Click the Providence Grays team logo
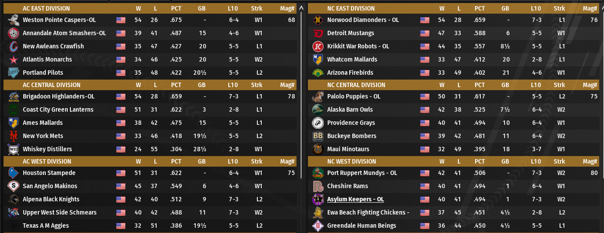This screenshot has width=604, height=233. (318, 123)
